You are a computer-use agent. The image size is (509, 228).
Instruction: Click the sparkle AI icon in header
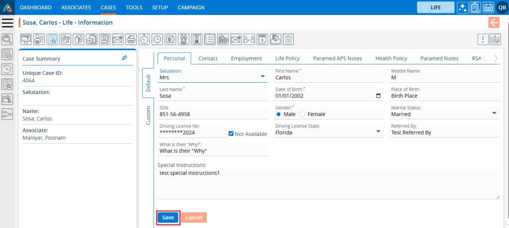462,7
